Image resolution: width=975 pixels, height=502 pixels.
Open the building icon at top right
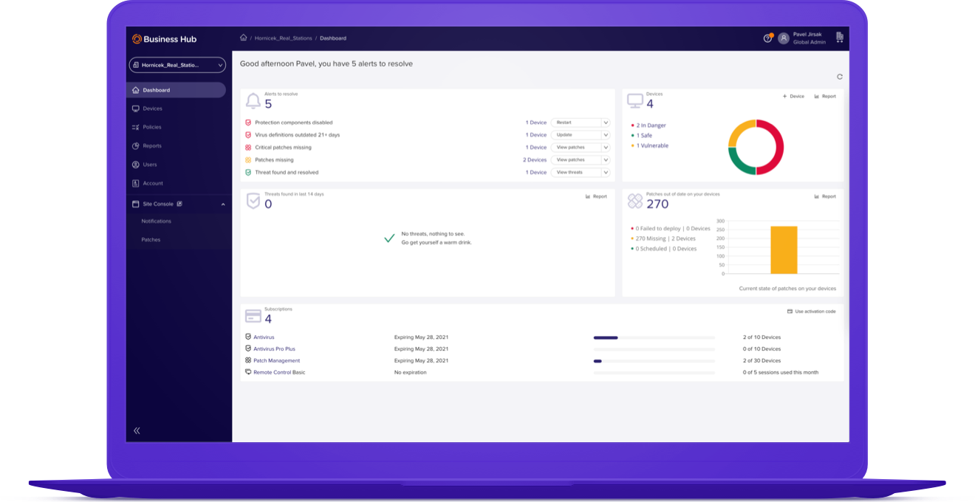pyautogui.click(x=839, y=38)
